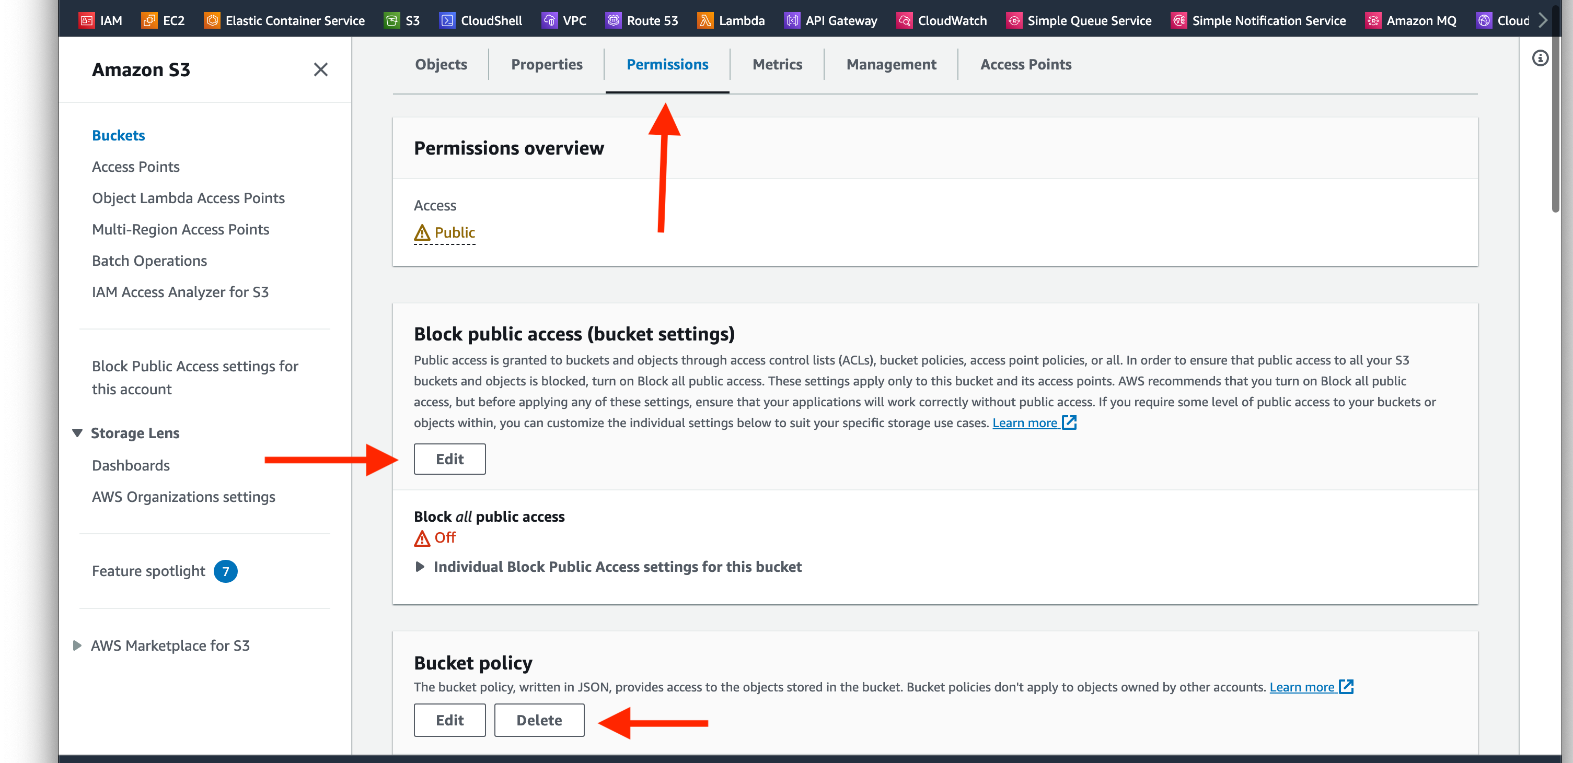Open the Bucket policy Learn more link

1311,687
